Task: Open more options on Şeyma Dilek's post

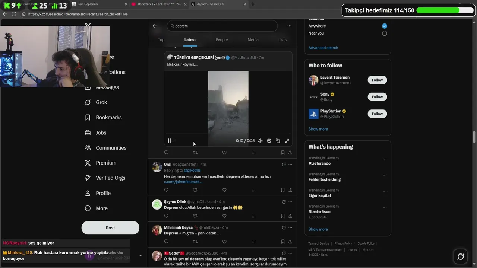Action: tap(290, 202)
